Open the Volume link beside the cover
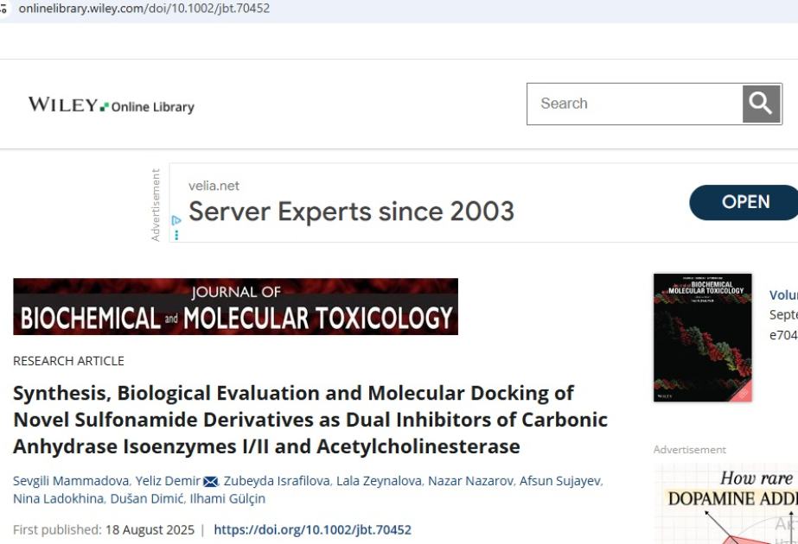This screenshot has width=798, height=544. coord(783,295)
